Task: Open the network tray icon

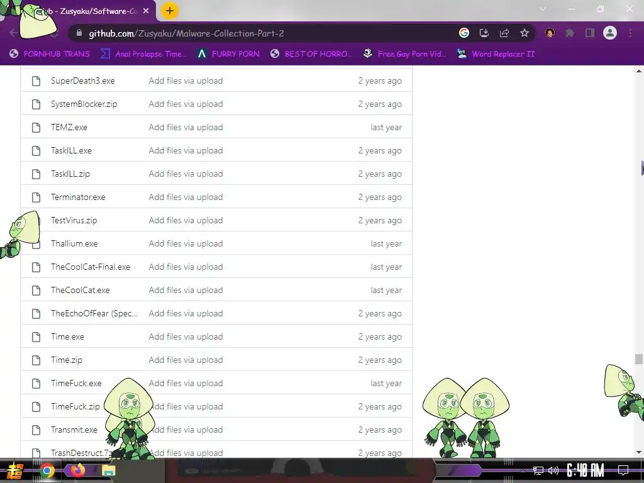Action: coord(538,470)
